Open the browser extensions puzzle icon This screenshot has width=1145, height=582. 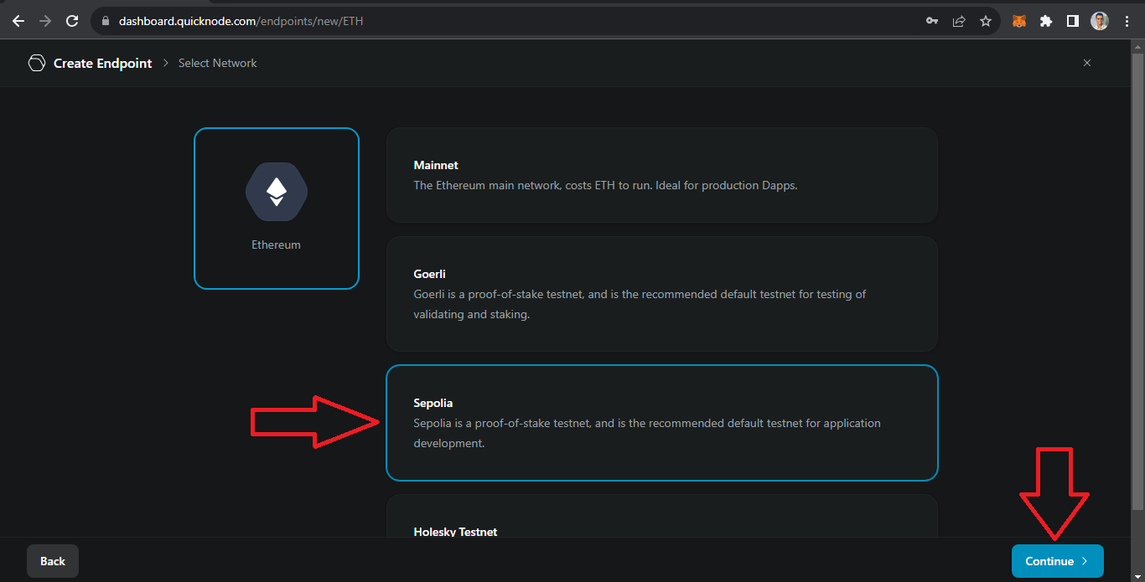tap(1045, 21)
